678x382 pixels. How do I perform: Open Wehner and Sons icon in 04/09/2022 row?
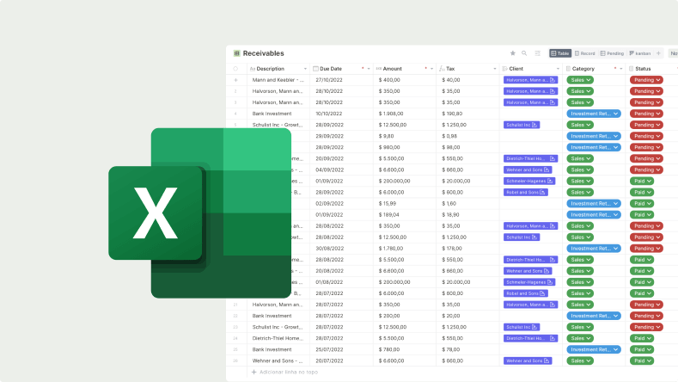click(x=547, y=169)
